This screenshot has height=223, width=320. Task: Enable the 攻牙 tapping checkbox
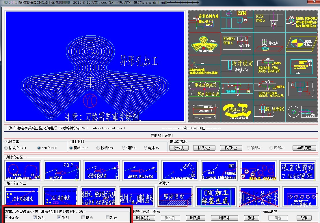pos(108,218)
